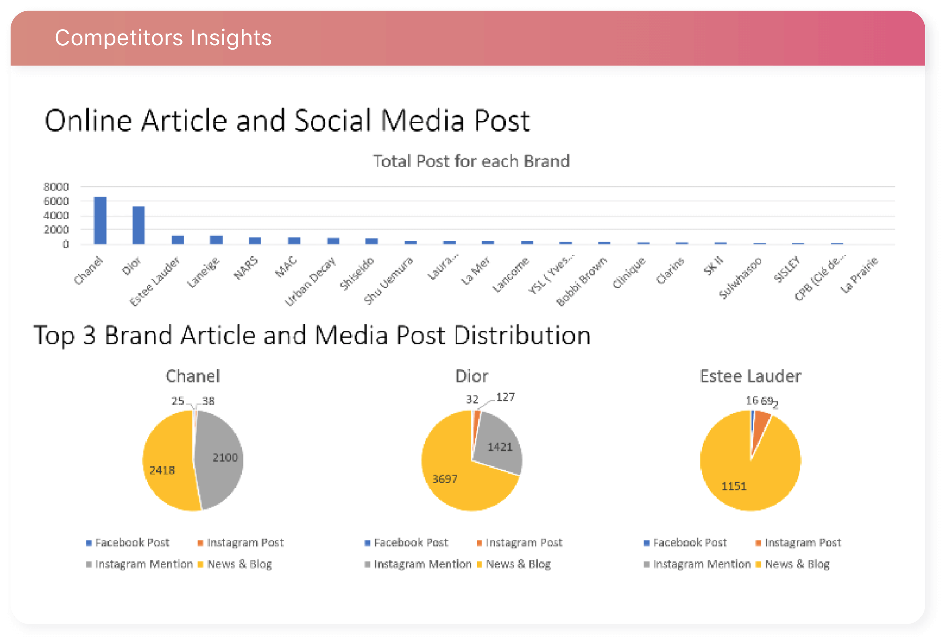Click the 8000 y-axis value
Viewport: 946px width, 644px height.
[56, 187]
